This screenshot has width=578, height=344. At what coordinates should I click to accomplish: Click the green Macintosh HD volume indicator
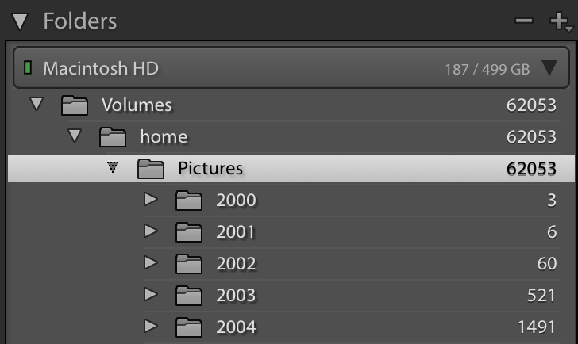pos(29,68)
